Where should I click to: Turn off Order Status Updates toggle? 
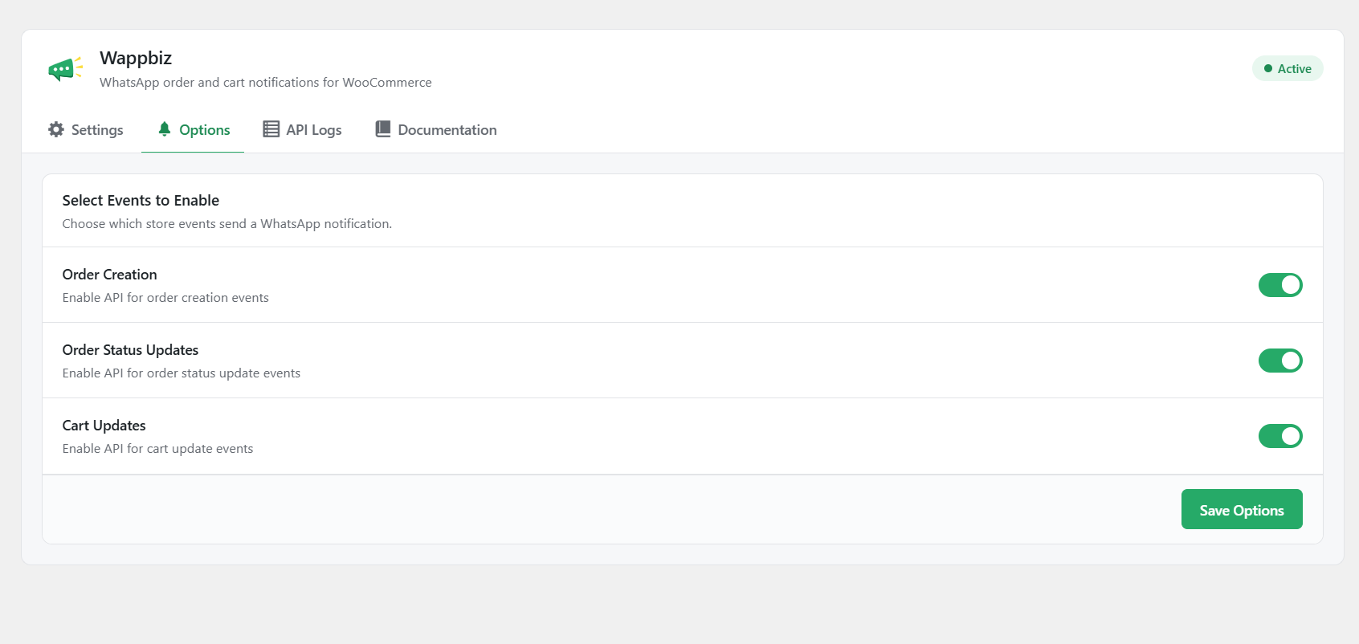1280,361
